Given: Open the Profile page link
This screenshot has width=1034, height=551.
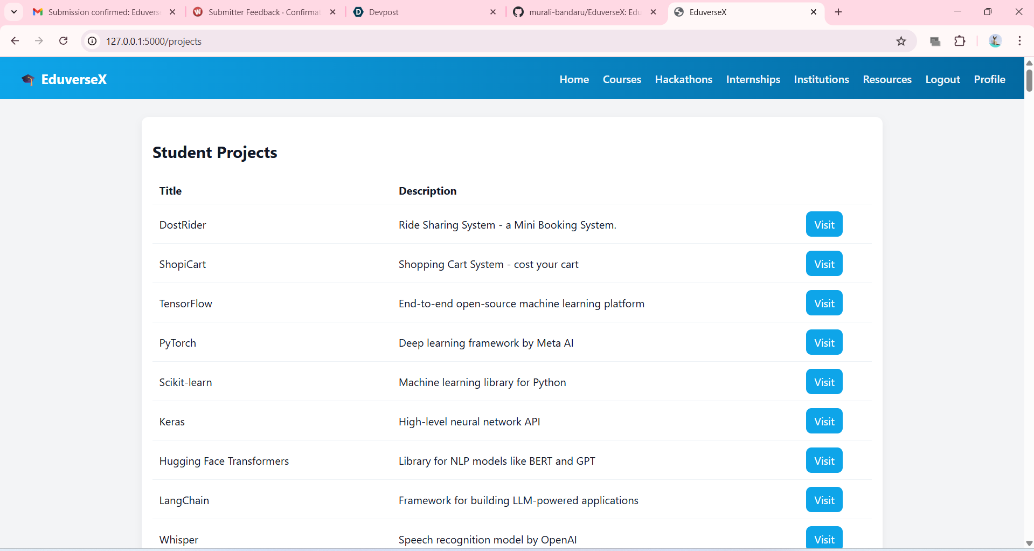Looking at the screenshot, I should [989, 79].
